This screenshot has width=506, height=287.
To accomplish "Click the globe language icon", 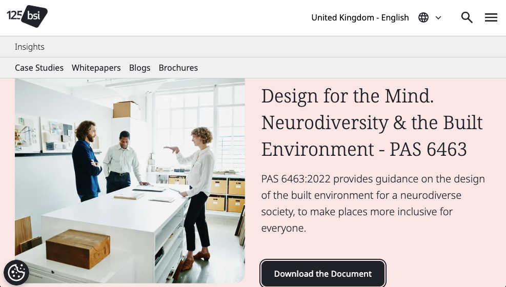I will pyautogui.click(x=423, y=17).
